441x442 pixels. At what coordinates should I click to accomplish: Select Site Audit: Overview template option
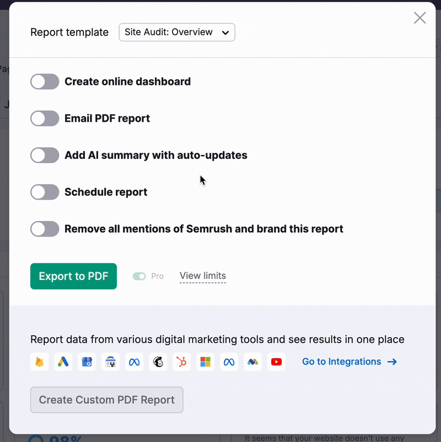(176, 33)
